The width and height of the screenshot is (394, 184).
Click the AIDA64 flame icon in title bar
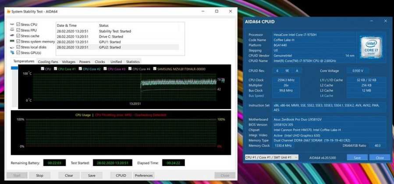[x=9, y=11]
